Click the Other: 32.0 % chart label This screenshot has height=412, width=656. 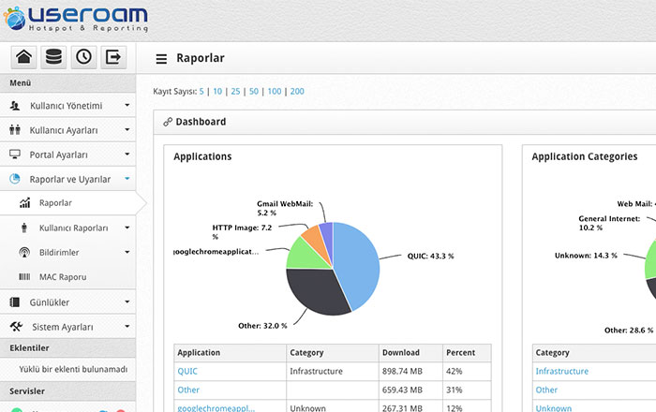click(x=262, y=326)
